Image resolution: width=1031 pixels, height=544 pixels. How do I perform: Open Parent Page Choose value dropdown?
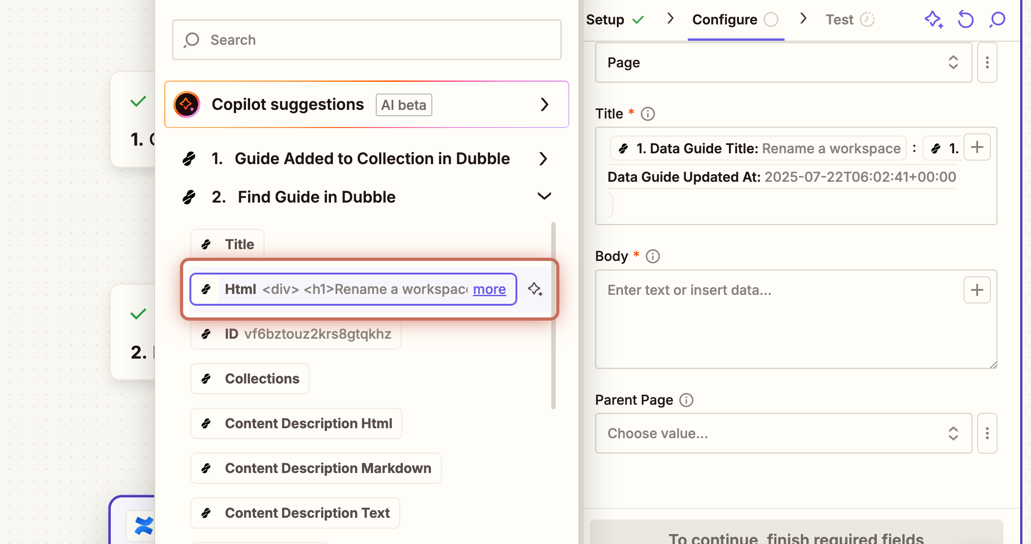[x=784, y=433]
